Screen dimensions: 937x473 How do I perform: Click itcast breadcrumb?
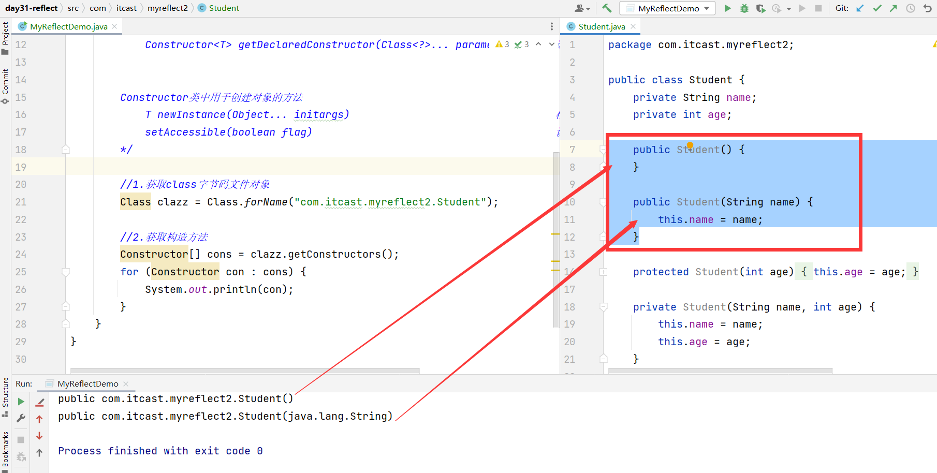(x=126, y=8)
